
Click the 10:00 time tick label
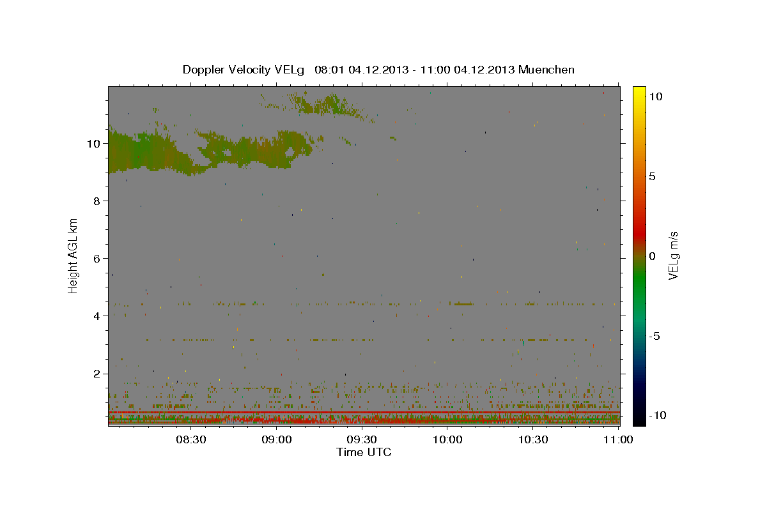tap(447, 439)
